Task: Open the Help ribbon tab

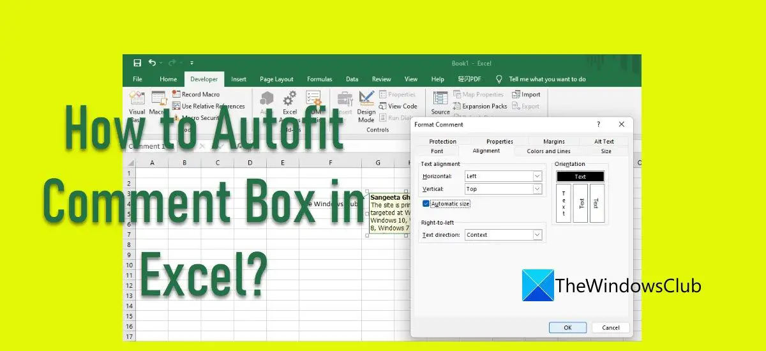Action: (x=437, y=79)
